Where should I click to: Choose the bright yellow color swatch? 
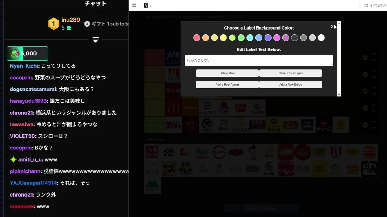point(223,38)
